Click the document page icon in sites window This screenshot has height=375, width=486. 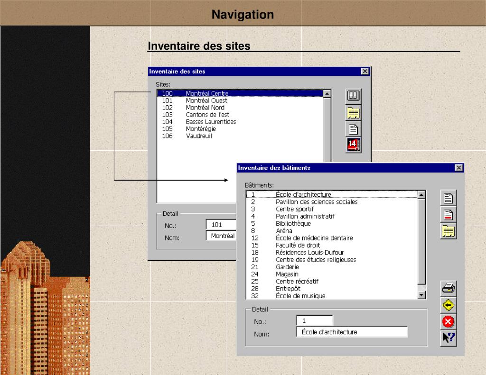(x=353, y=129)
